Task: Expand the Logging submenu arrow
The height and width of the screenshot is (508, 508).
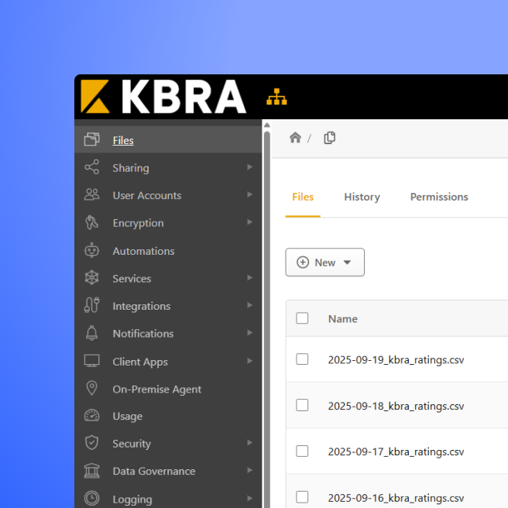Action: (249, 498)
